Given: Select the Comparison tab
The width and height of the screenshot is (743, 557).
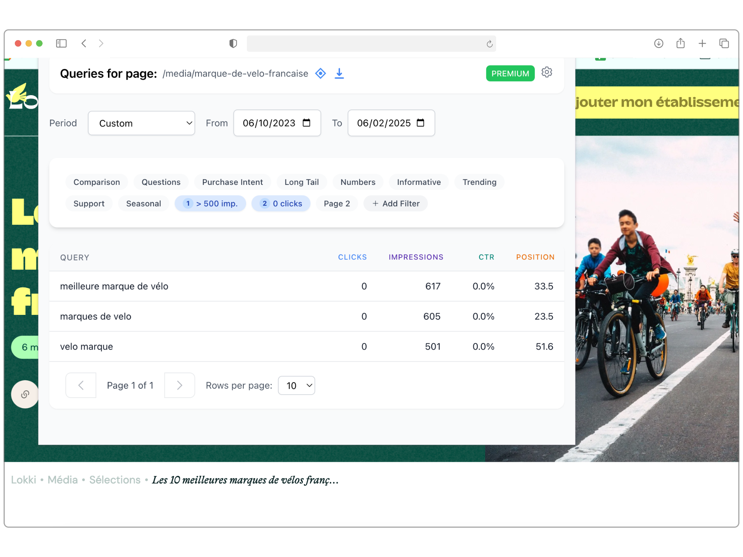Looking at the screenshot, I should click(96, 182).
